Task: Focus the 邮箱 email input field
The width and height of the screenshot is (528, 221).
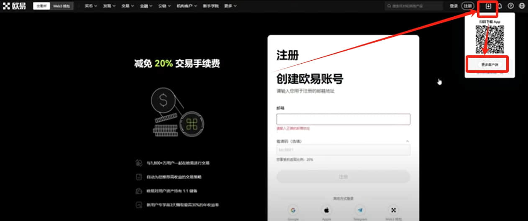Action: pos(343,119)
